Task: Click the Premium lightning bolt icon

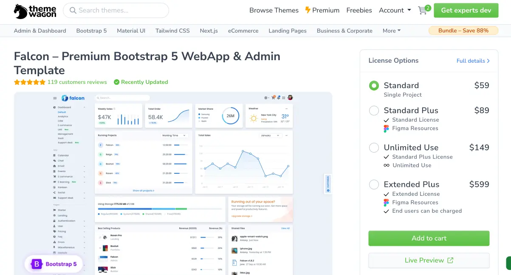Action: (x=308, y=10)
